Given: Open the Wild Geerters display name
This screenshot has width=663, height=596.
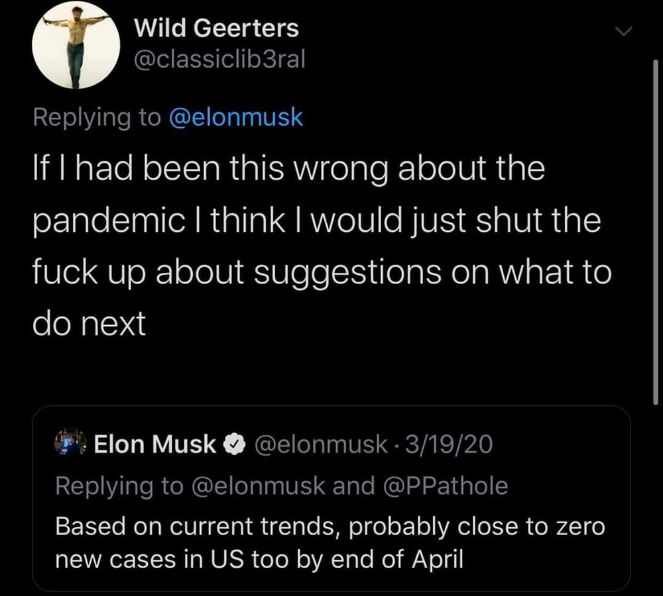Looking at the screenshot, I should pos(216,28).
